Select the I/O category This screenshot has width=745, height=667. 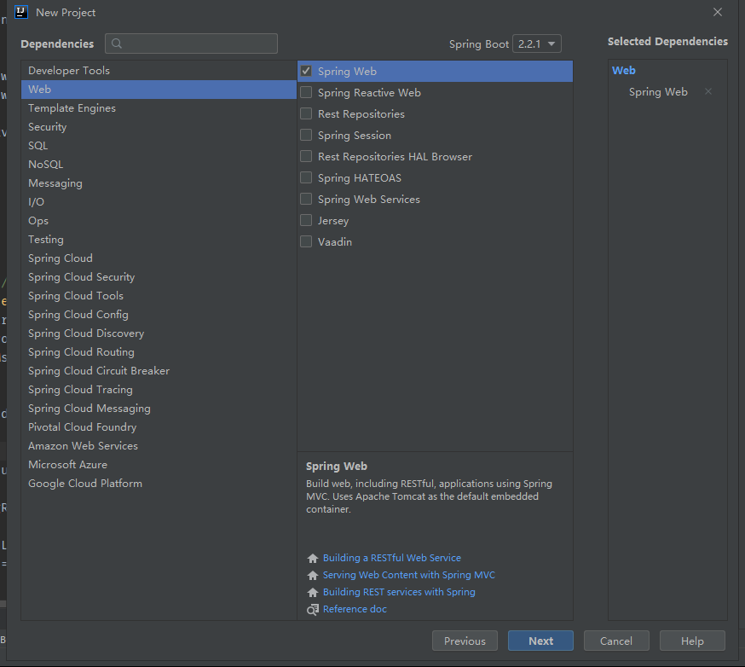click(x=159, y=202)
